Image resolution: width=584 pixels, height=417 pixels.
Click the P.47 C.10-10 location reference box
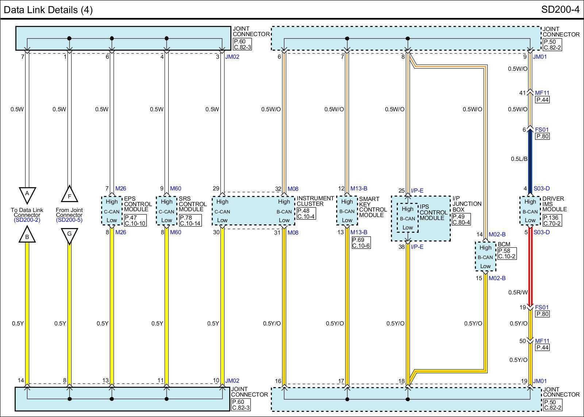click(x=135, y=220)
